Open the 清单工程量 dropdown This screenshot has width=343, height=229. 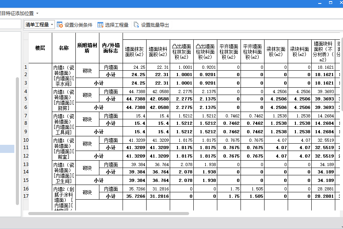click(39, 25)
